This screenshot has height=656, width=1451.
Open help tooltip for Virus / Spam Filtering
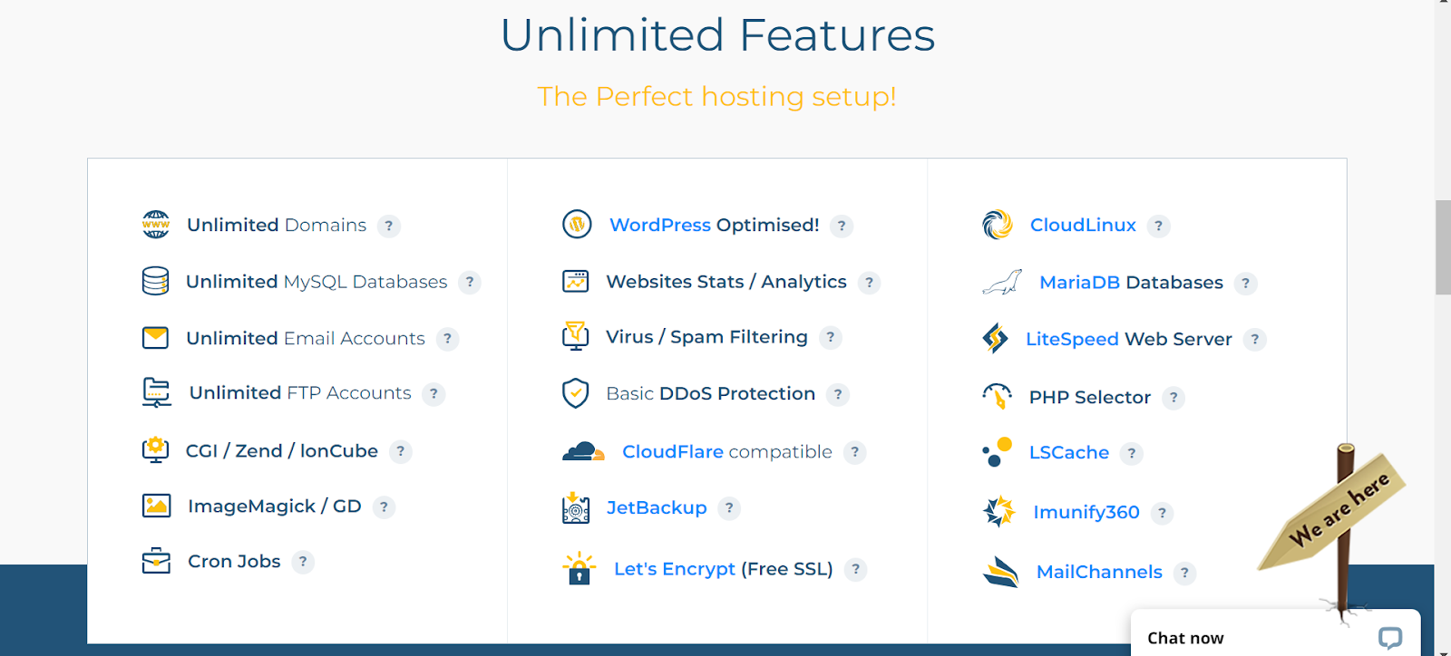pos(830,338)
